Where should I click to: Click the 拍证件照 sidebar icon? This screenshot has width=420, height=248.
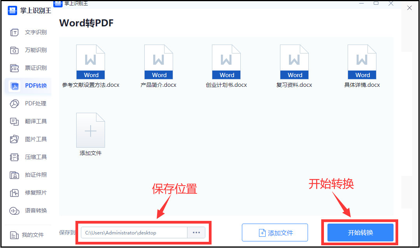pos(14,175)
